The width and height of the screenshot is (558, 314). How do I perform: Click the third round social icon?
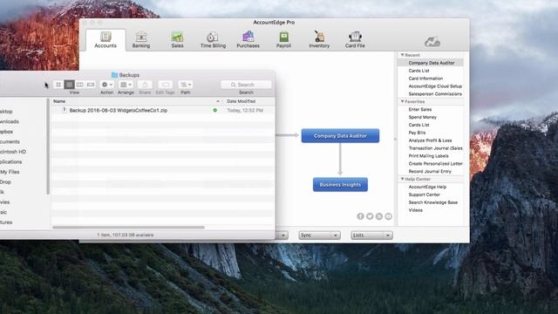click(379, 216)
